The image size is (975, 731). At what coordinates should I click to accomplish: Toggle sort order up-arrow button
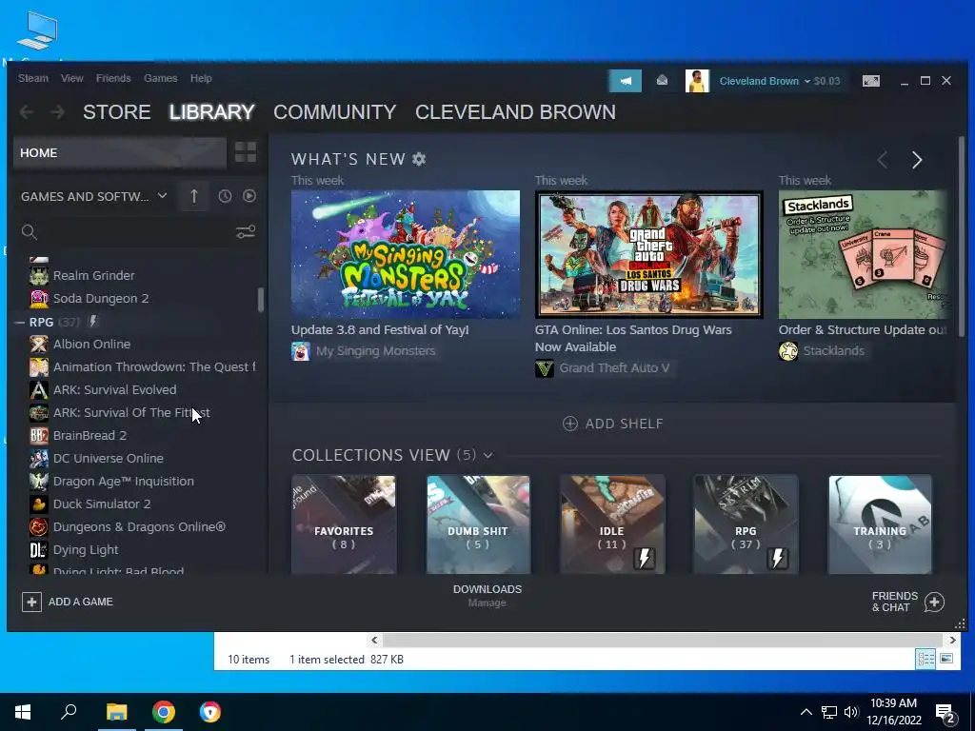(x=194, y=196)
